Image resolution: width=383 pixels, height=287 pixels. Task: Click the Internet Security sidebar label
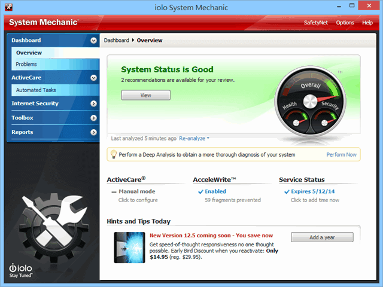click(x=35, y=103)
